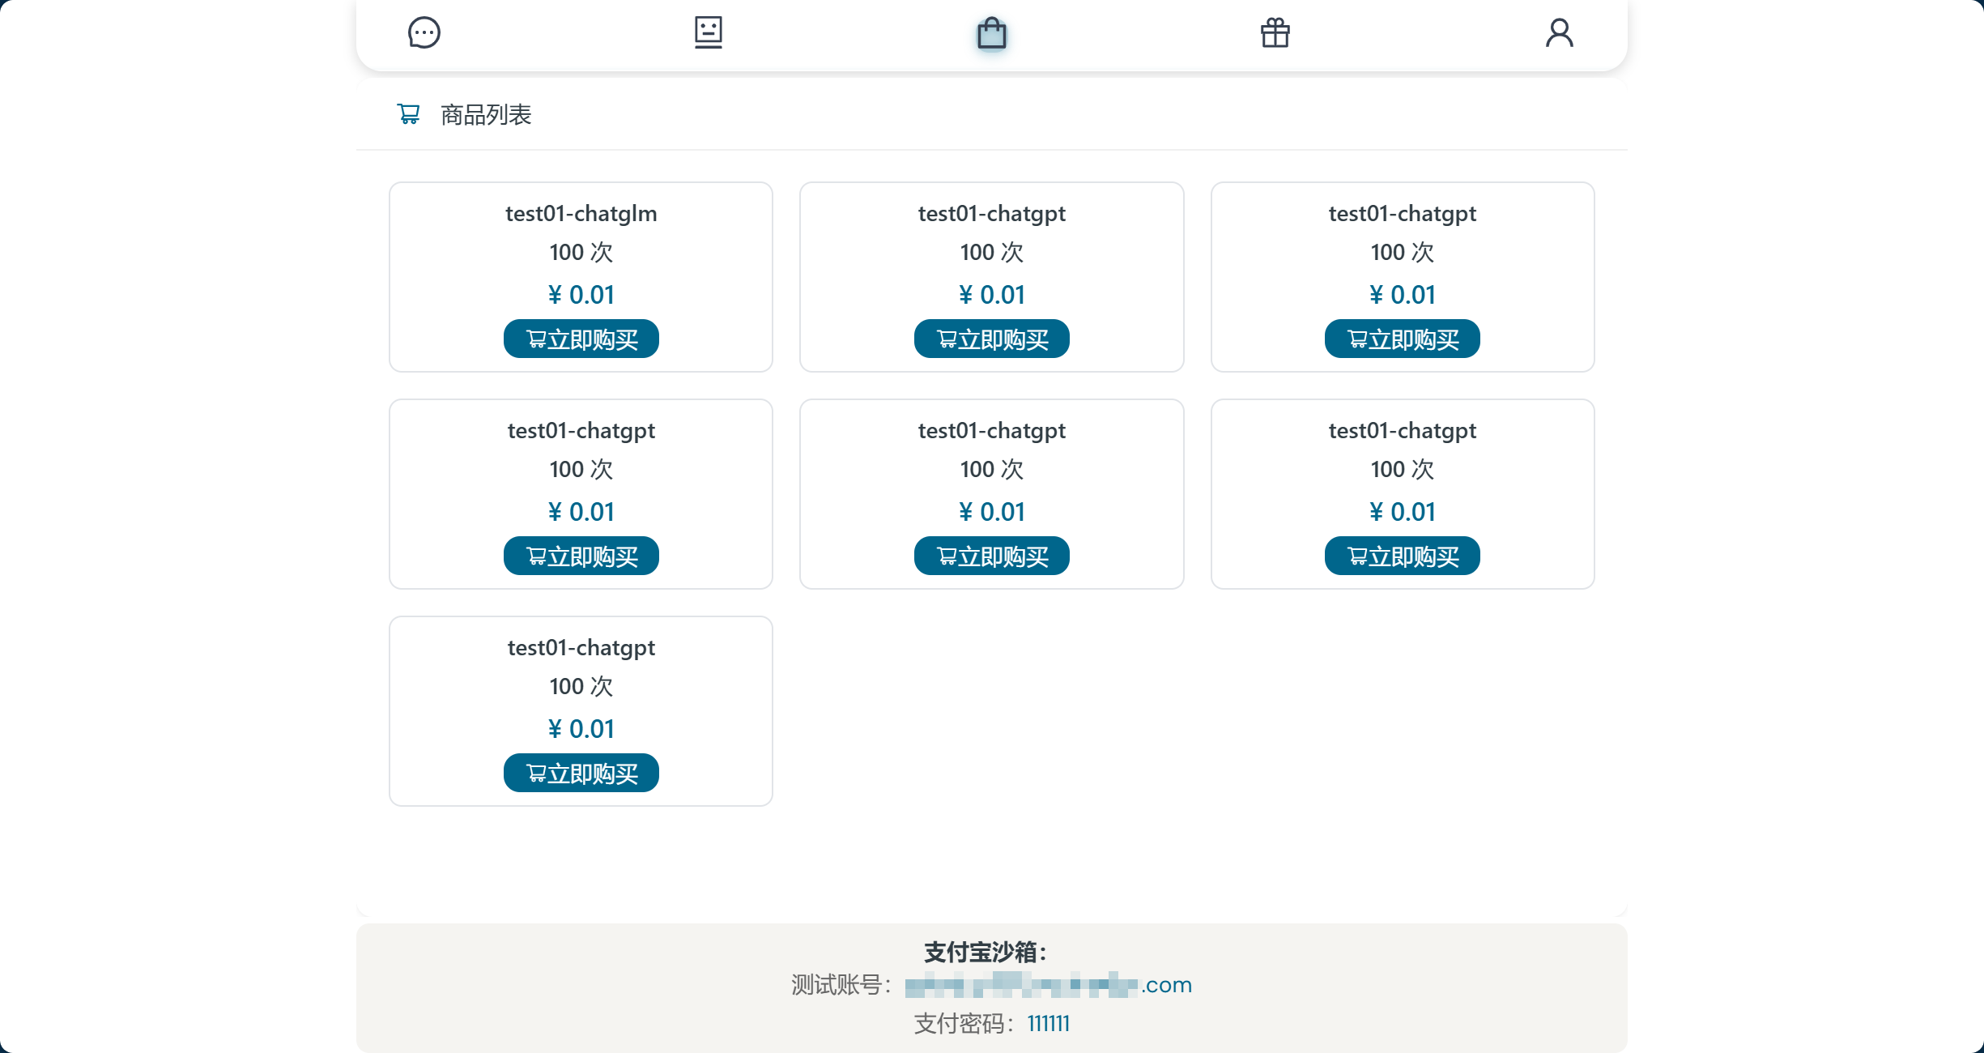The height and width of the screenshot is (1053, 1984).
Task: Open the gift box navigation icon
Action: (x=1275, y=33)
